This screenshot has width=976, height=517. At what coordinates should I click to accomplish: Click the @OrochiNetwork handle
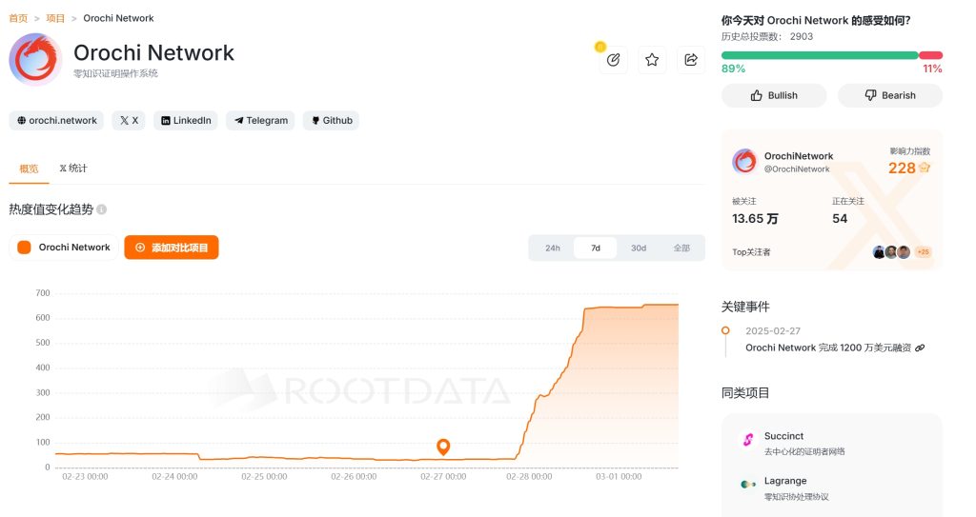click(797, 169)
